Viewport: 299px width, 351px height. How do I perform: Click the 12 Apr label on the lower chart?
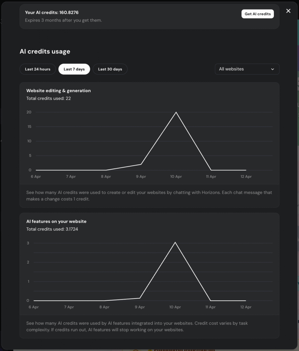click(245, 307)
